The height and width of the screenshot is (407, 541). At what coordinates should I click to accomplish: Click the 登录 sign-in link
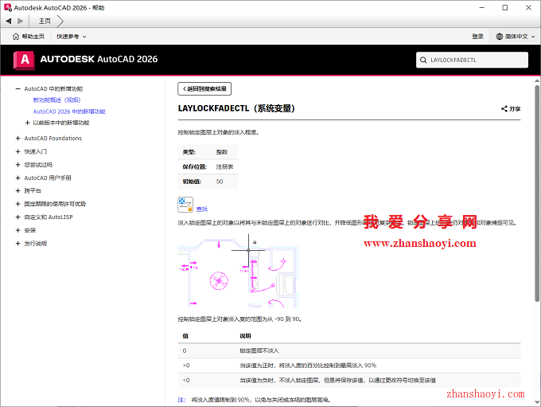point(477,37)
